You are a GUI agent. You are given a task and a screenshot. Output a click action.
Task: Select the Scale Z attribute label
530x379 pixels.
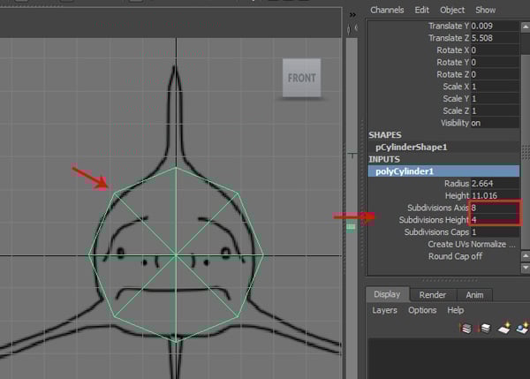pyautogui.click(x=456, y=111)
